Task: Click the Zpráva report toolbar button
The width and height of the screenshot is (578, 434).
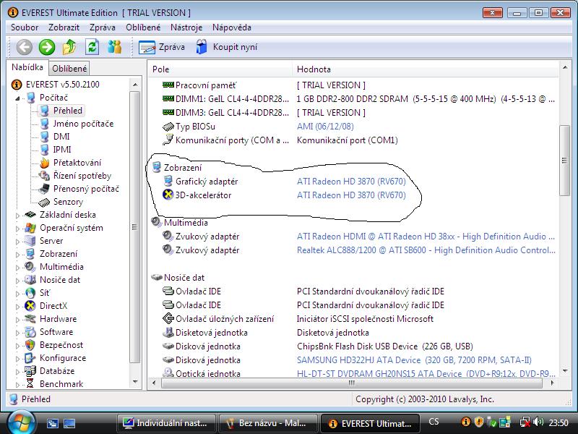Action: (162, 47)
